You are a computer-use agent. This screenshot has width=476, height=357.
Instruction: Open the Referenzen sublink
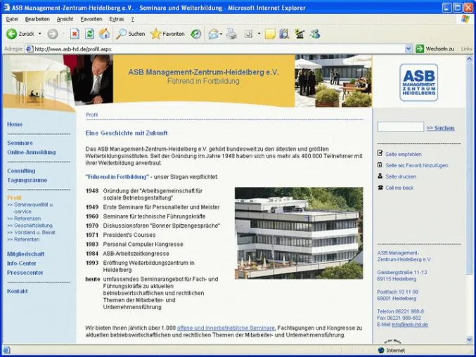click(x=24, y=219)
